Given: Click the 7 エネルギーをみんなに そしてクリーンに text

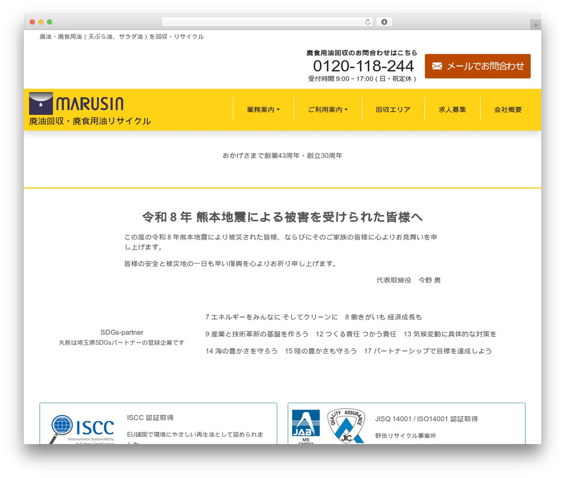Looking at the screenshot, I should [x=271, y=317].
